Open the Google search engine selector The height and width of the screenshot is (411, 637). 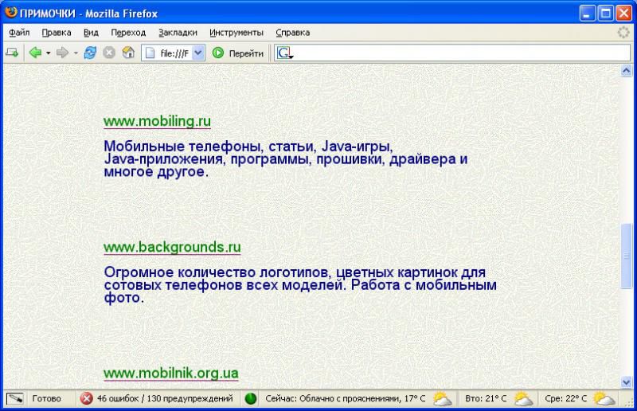coord(285,53)
